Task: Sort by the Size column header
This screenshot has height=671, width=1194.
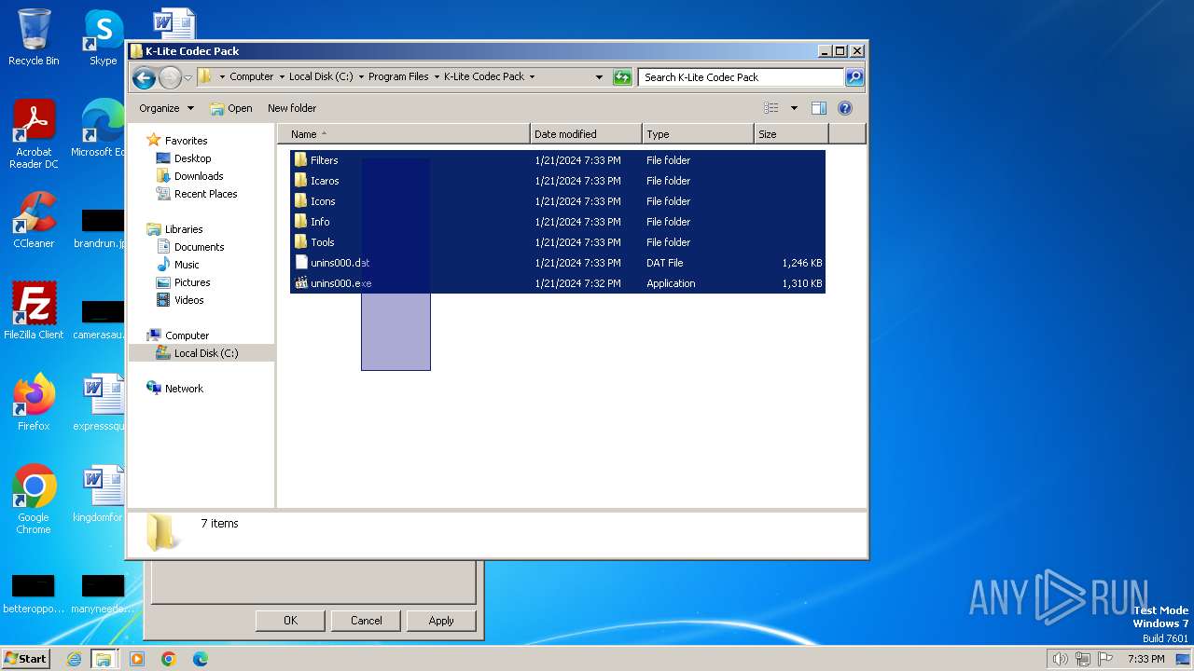Action: click(791, 134)
